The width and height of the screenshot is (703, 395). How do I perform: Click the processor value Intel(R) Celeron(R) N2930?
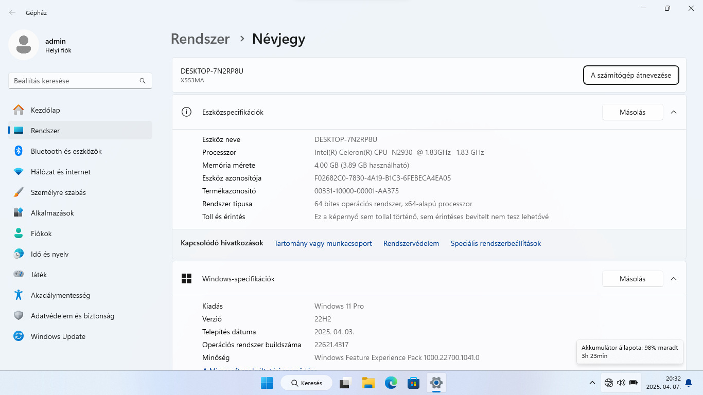(x=399, y=152)
